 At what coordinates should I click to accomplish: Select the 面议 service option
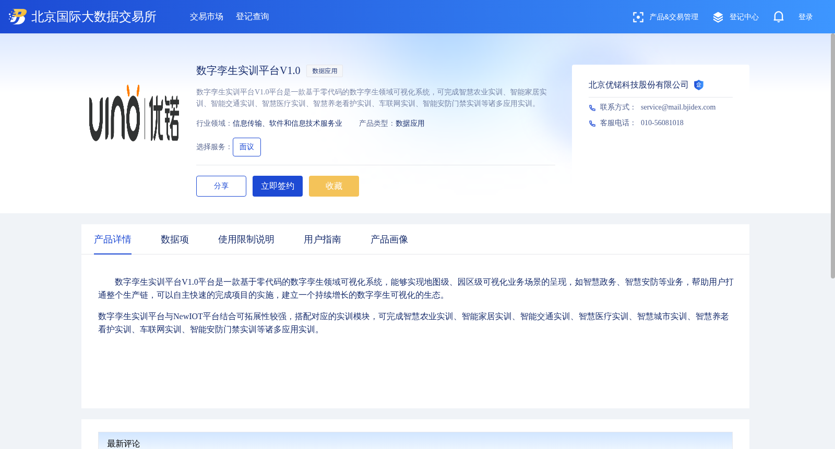(247, 147)
